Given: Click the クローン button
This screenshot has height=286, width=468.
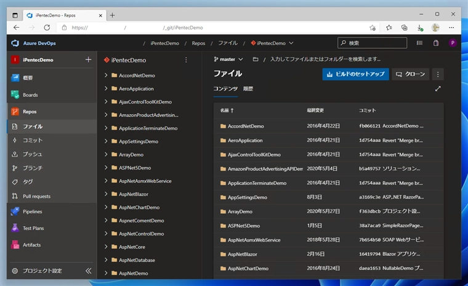Looking at the screenshot, I should coord(410,74).
